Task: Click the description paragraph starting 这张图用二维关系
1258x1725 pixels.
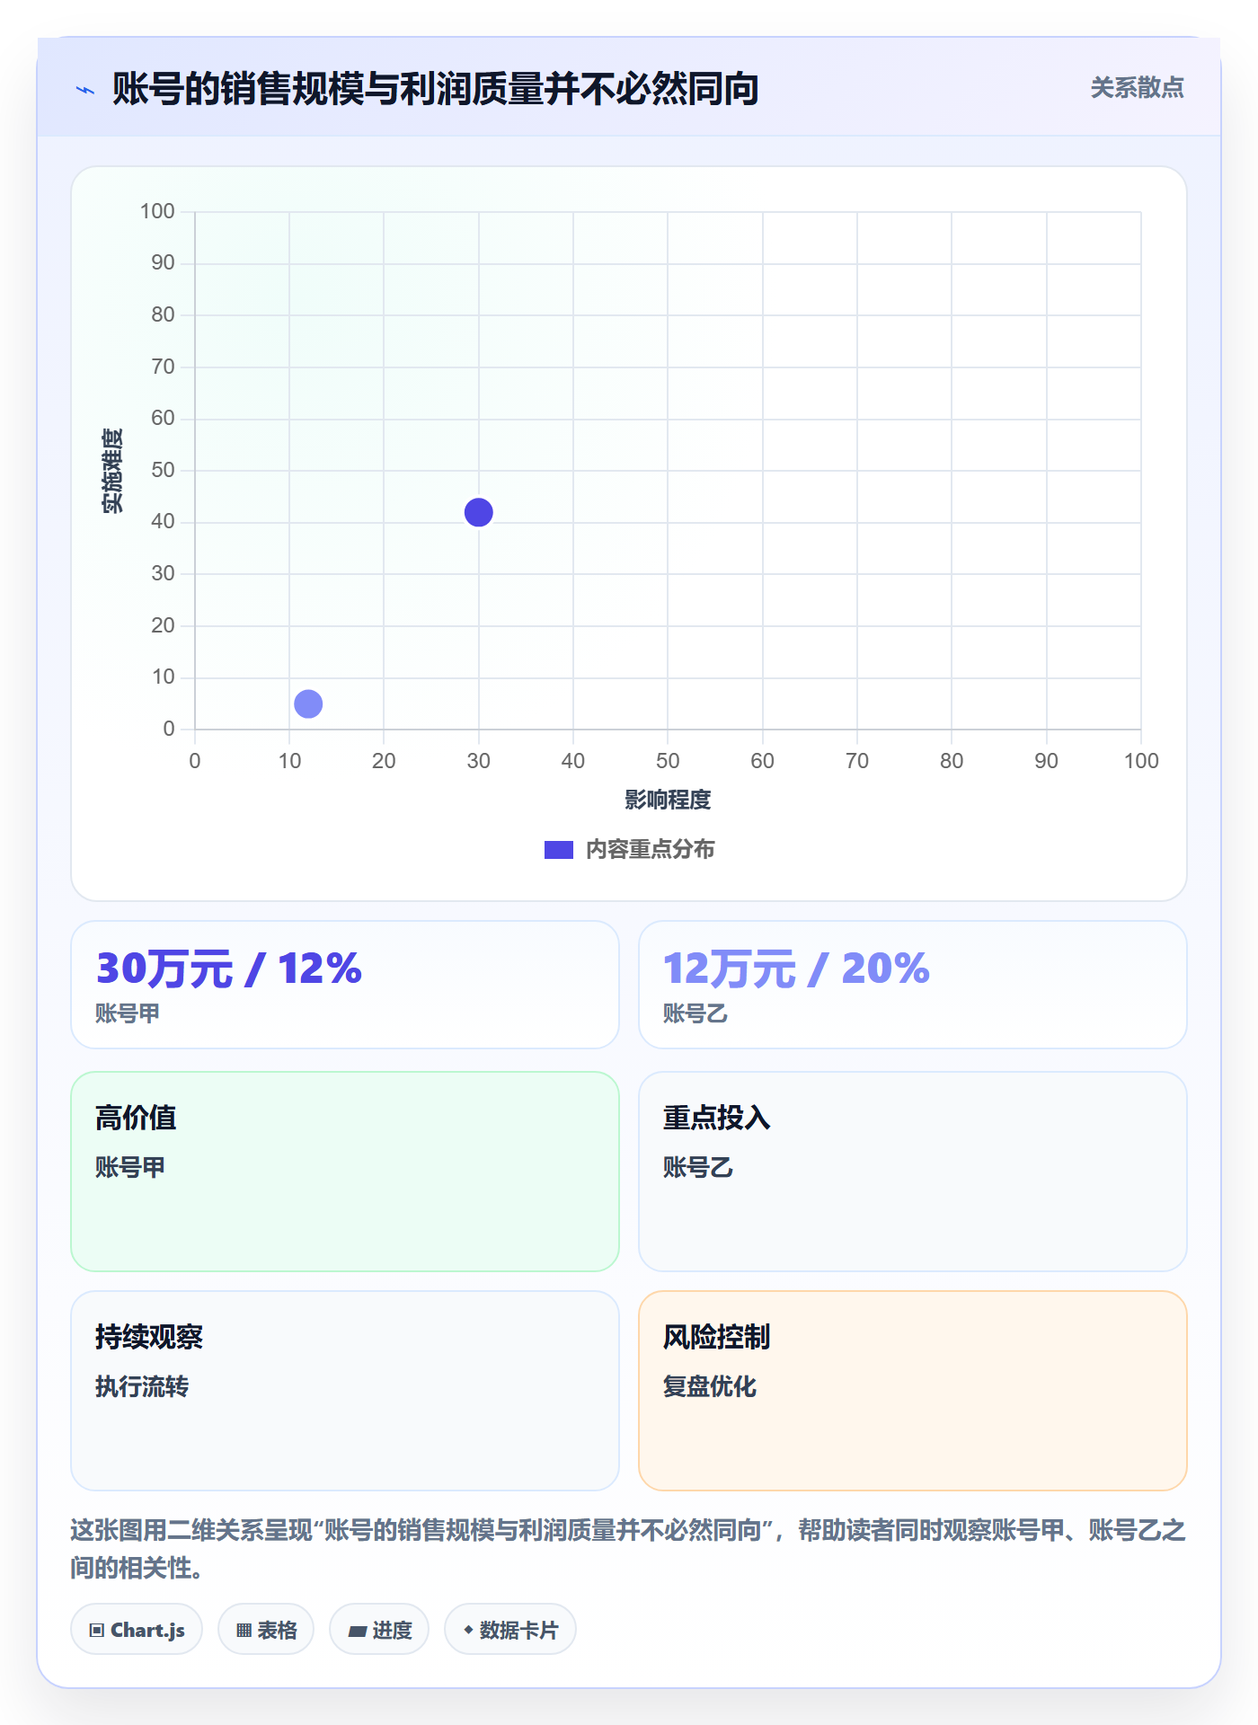Action: (x=628, y=1549)
